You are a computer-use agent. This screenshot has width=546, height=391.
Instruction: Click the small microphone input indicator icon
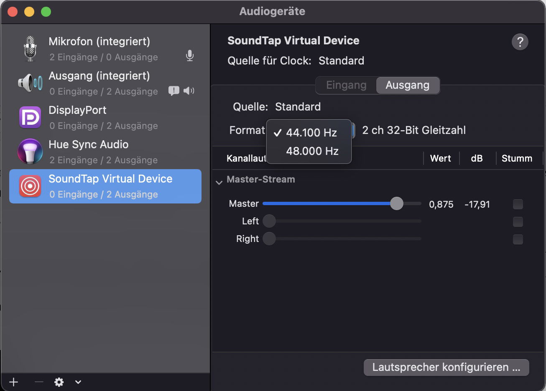[190, 56]
